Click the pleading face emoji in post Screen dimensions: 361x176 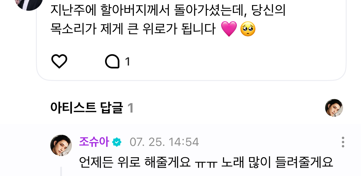click(248, 29)
